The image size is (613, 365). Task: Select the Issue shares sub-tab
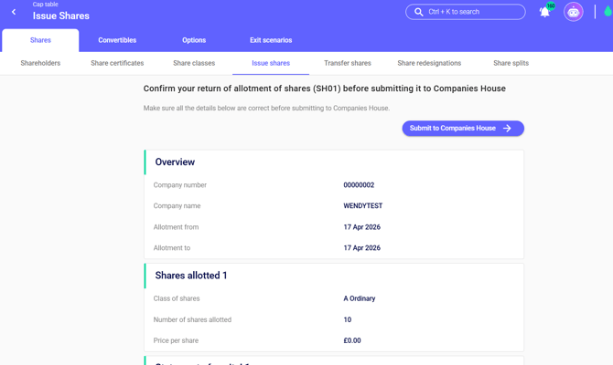271,63
